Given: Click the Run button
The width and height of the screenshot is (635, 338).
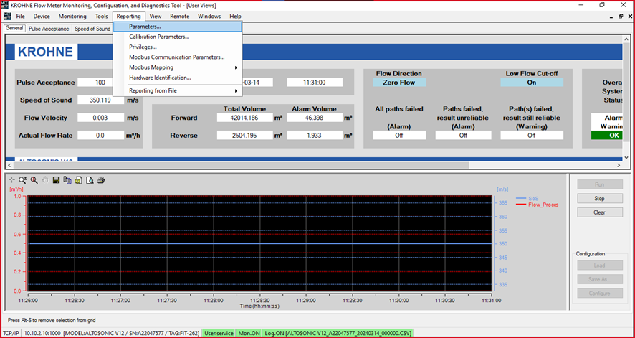Looking at the screenshot, I should [600, 184].
